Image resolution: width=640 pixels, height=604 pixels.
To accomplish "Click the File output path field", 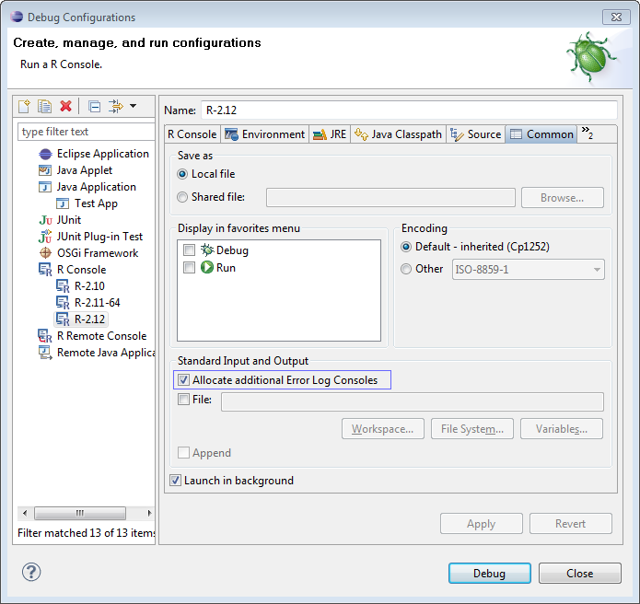I will [413, 402].
